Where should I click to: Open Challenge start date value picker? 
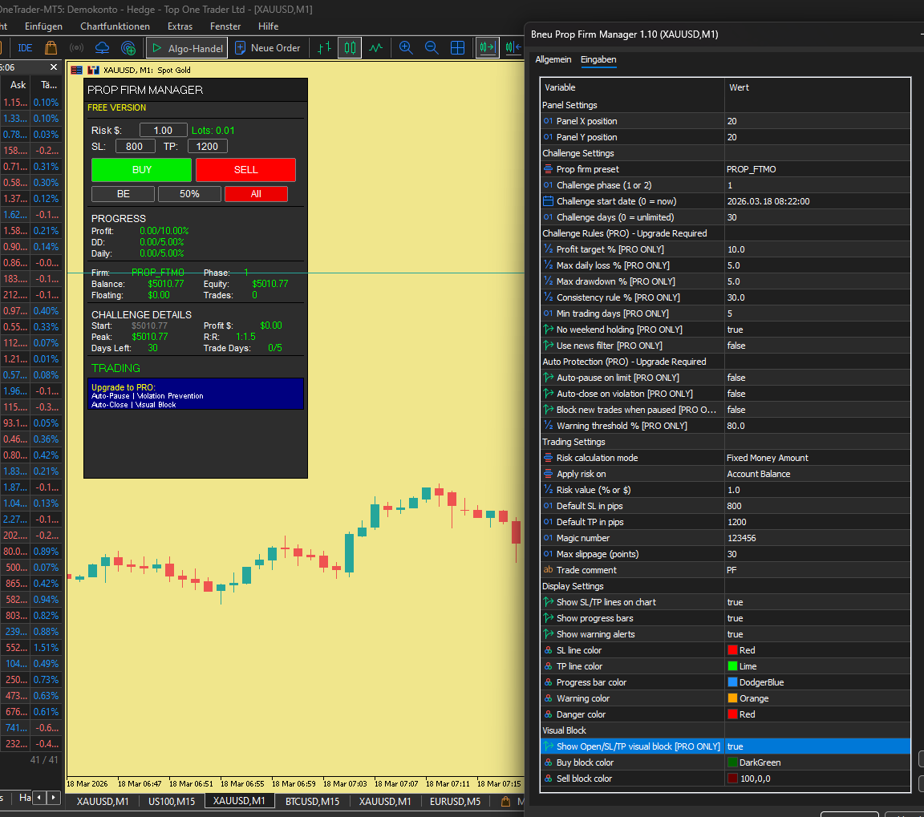click(817, 201)
